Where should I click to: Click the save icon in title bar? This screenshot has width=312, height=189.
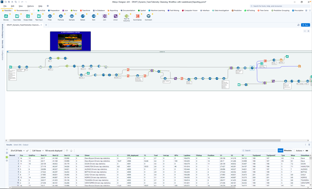tap(9, 2)
